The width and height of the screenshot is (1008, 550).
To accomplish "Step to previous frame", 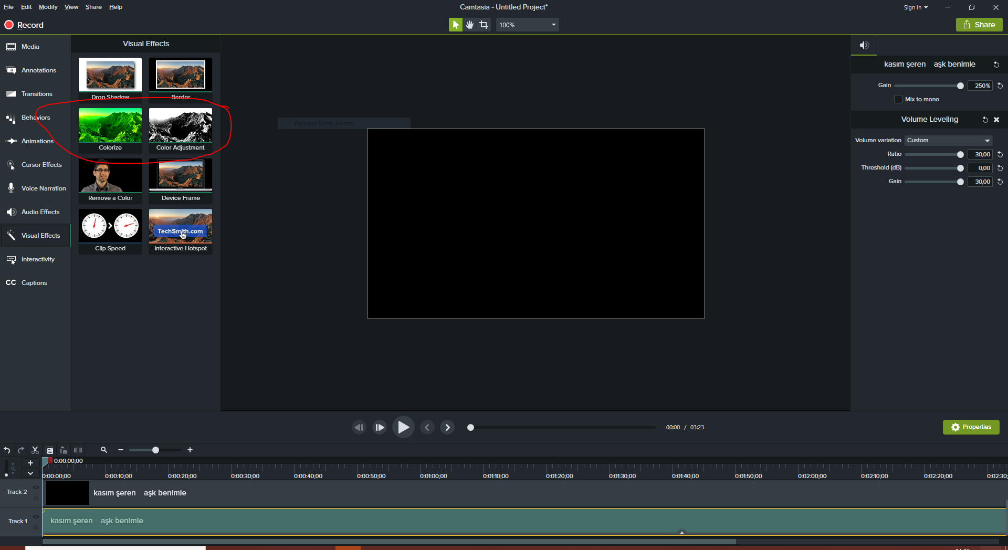I will 359,427.
